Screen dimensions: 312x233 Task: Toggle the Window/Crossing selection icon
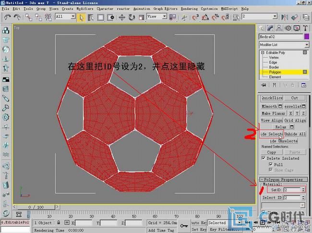pyautogui.click(x=110, y=17)
